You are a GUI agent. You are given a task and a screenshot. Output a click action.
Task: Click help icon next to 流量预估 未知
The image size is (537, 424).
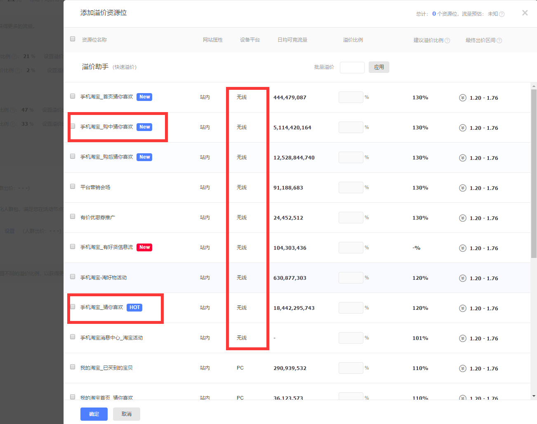(x=502, y=14)
